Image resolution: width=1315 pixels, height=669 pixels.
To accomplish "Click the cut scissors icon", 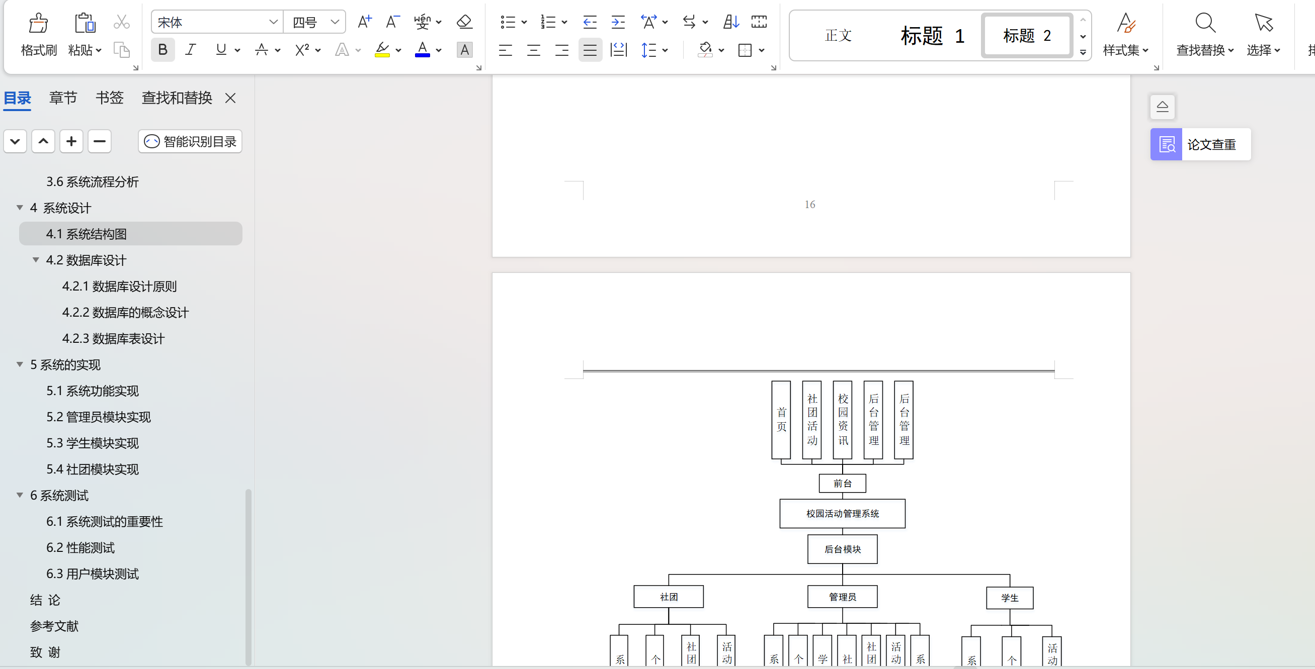I will click(x=122, y=22).
